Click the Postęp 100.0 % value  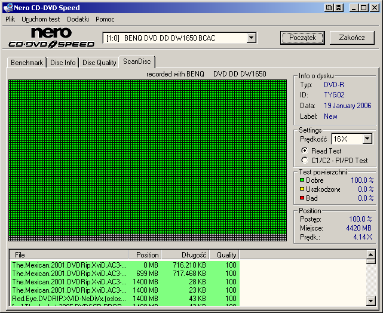[x=360, y=219]
